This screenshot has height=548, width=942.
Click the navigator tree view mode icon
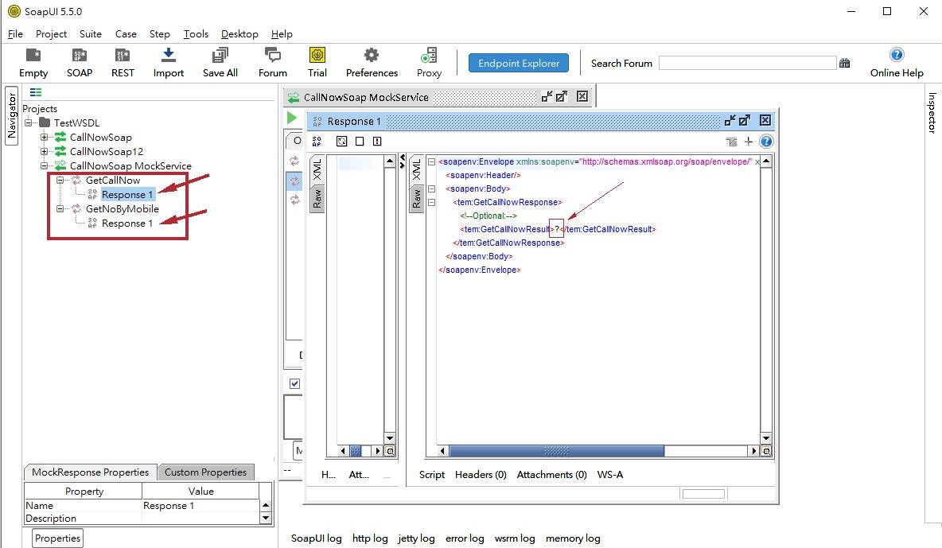tap(36, 92)
